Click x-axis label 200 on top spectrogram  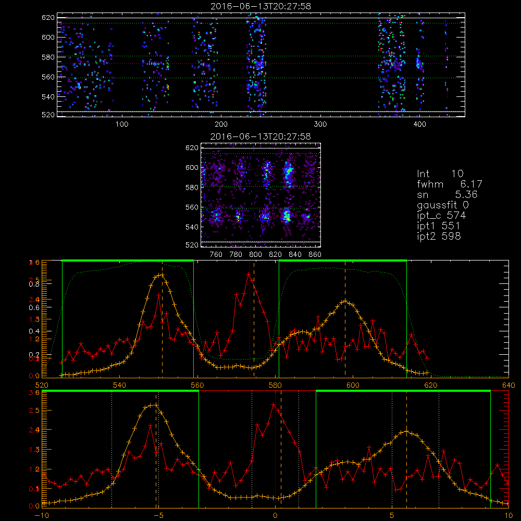[x=221, y=125]
